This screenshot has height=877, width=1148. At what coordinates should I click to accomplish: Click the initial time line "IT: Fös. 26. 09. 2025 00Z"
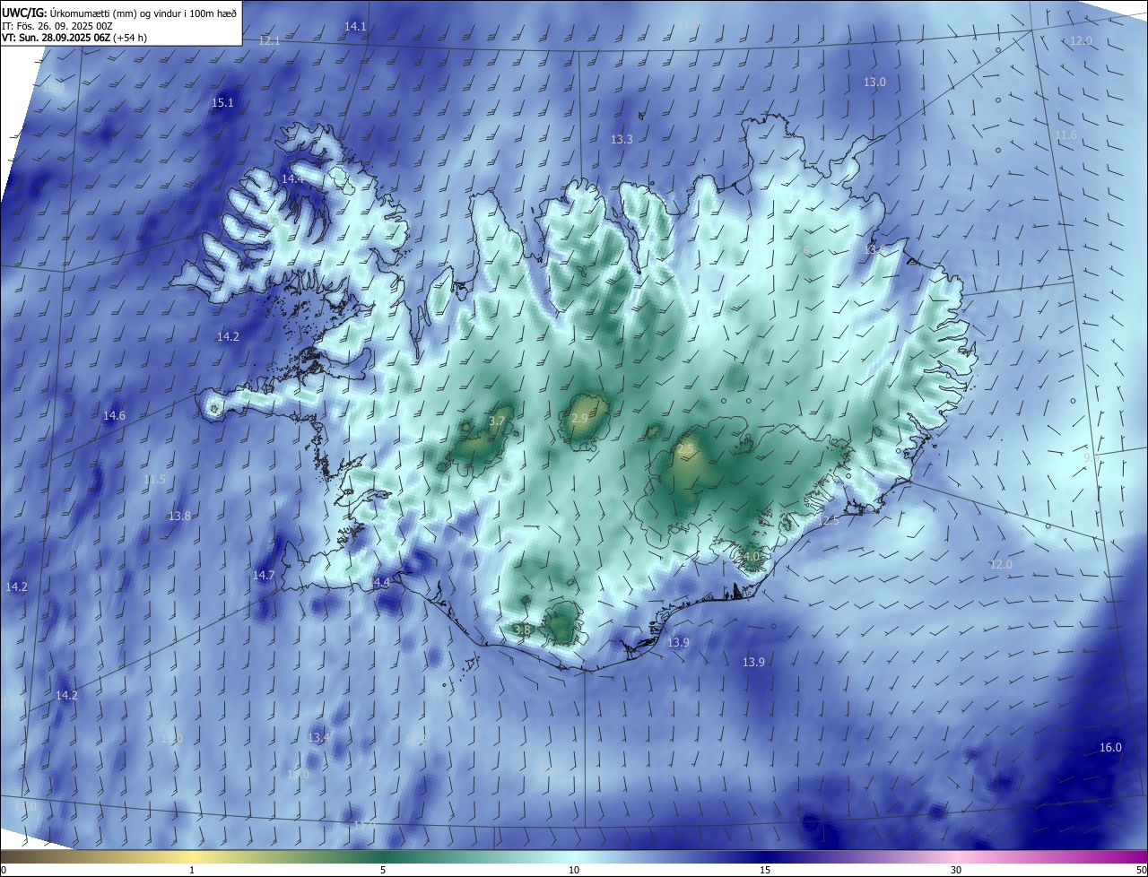click(x=57, y=26)
